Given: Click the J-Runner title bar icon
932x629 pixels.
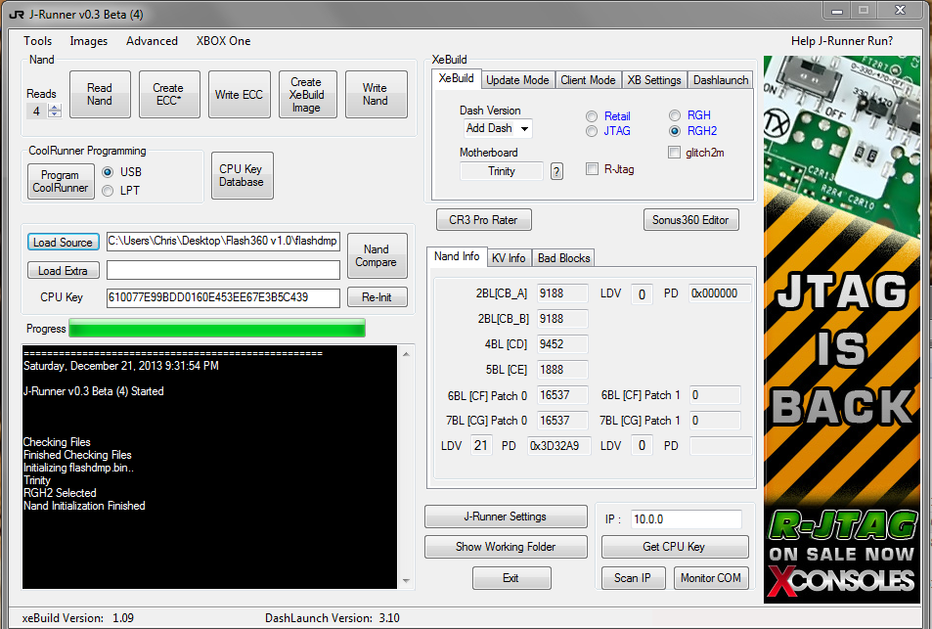Looking at the screenshot, I should point(17,15).
